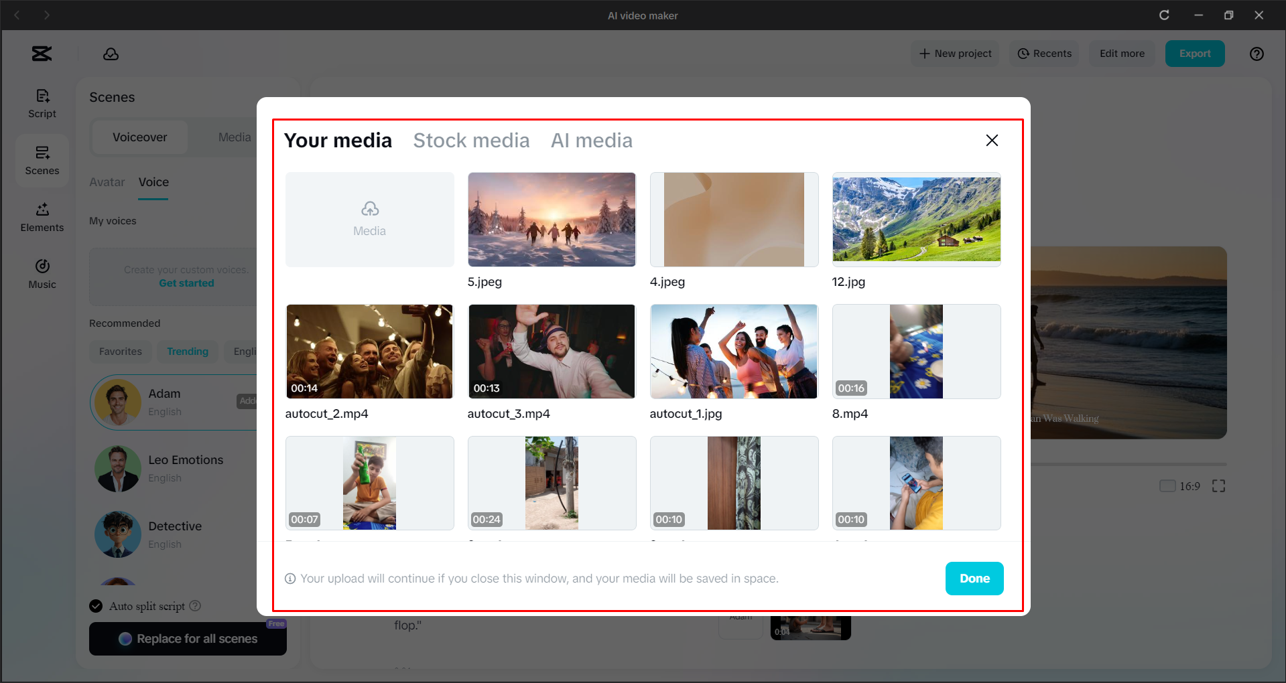Click the upload Media cloud tile

[x=370, y=220]
